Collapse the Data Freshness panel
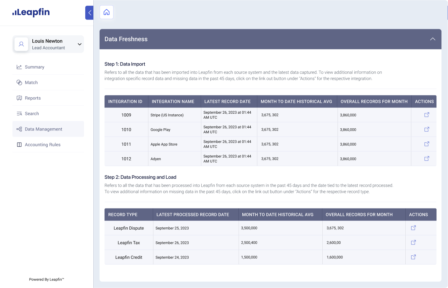 432,39
